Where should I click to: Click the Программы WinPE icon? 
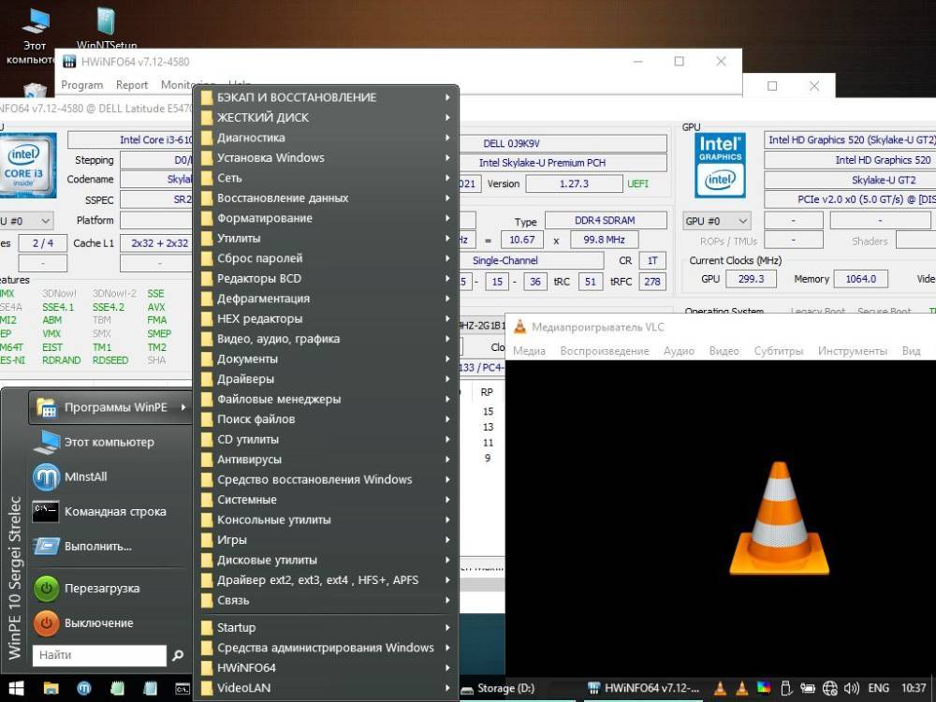click(47, 407)
